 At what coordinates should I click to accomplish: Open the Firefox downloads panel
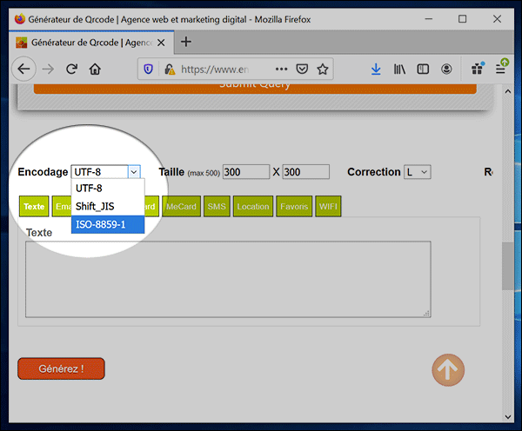[x=376, y=69]
